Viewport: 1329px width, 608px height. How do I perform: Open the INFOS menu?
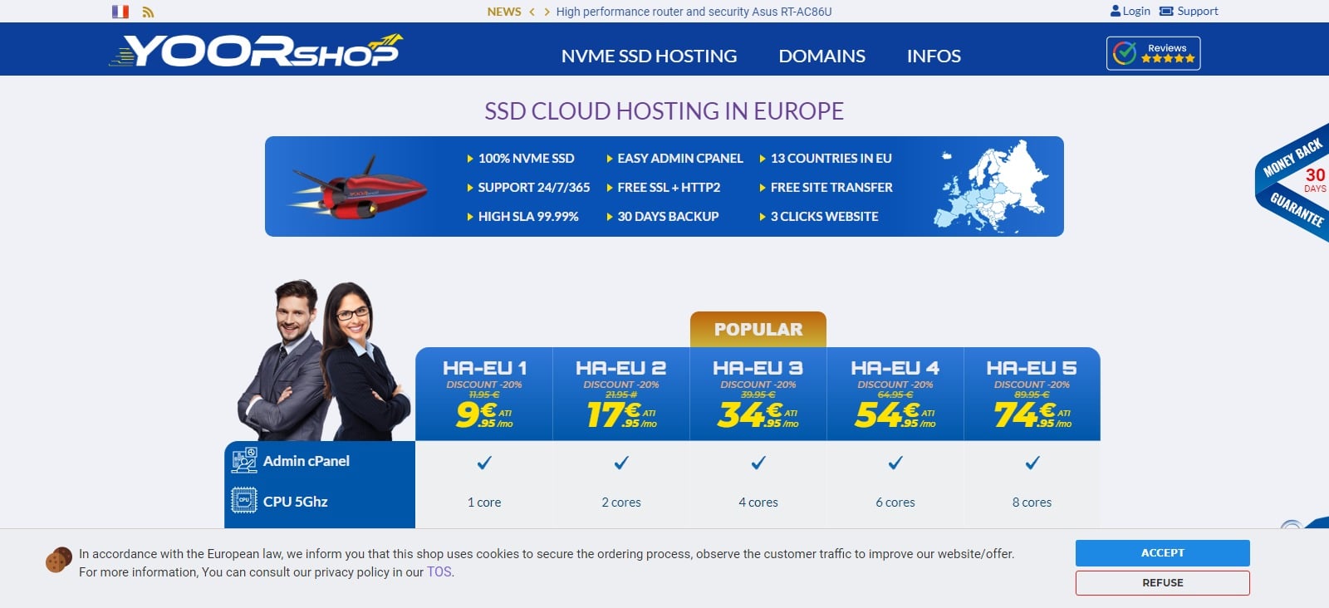[x=934, y=56]
